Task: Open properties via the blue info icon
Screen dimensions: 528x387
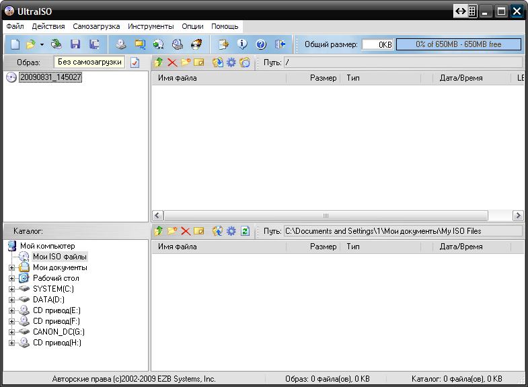Action: (x=242, y=44)
